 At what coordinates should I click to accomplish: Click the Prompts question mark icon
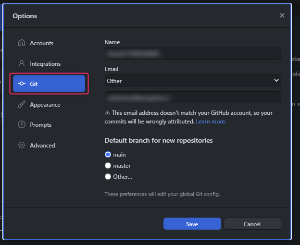coord(22,124)
